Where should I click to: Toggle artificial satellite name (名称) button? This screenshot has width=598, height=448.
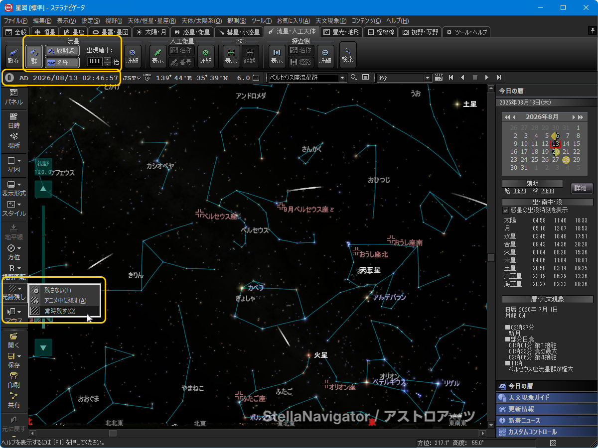[x=181, y=50]
